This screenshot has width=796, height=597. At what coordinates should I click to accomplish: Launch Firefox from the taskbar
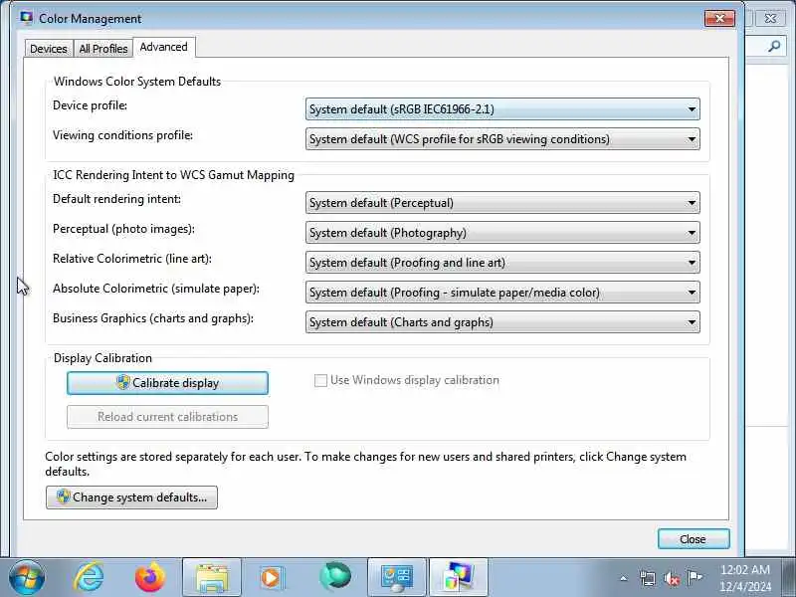(x=150, y=577)
